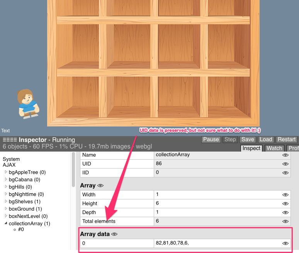Expand the bgAppleTree object

point(6,172)
